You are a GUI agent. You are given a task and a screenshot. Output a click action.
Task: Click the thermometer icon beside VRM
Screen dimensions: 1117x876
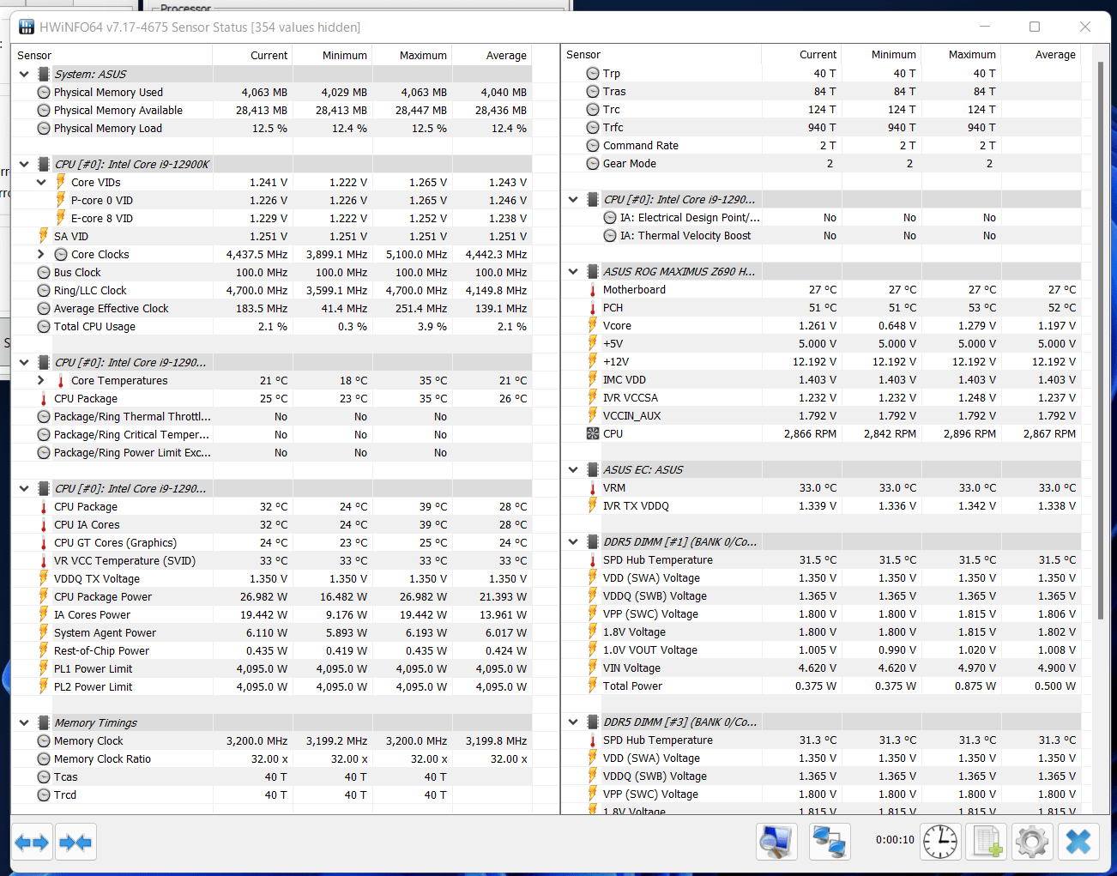click(593, 487)
